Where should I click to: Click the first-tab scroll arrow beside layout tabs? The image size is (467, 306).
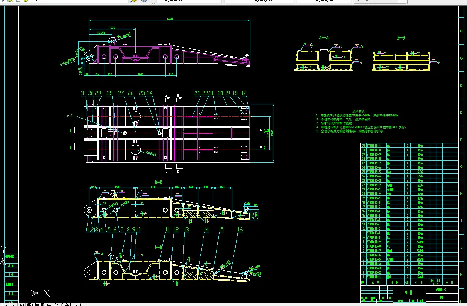[7, 305]
